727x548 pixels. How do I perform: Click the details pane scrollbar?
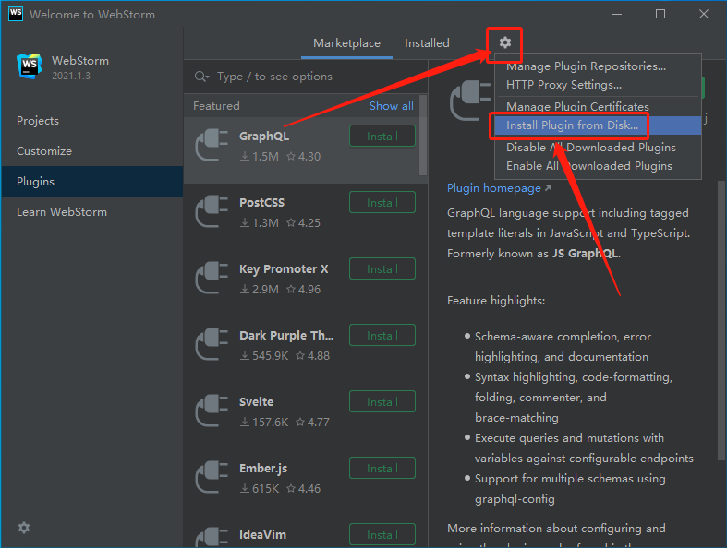(x=721, y=319)
